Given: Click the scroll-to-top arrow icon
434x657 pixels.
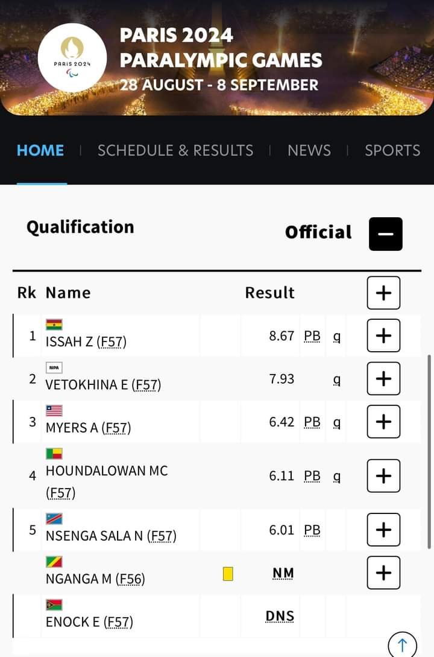Looking at the screenshot, I should [403, 645].
